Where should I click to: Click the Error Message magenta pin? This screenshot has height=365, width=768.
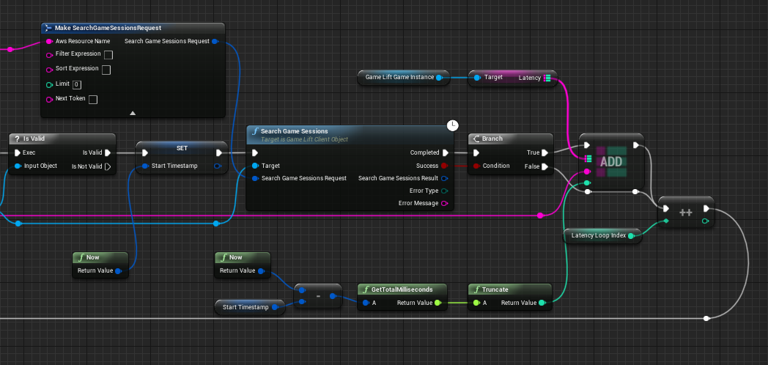click(444, 203)
